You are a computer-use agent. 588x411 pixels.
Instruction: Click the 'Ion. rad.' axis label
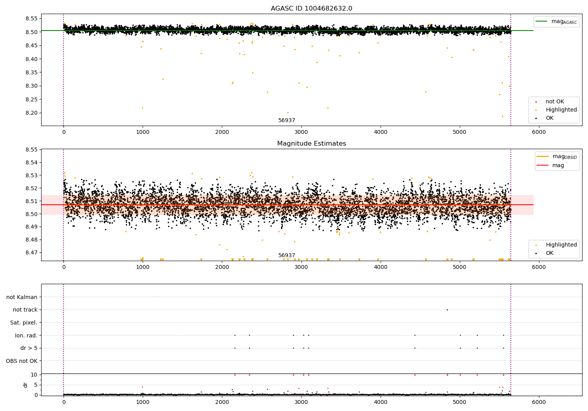tap(26, 336)
